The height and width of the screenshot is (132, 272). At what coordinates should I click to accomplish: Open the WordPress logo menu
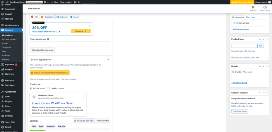[2, 2]
